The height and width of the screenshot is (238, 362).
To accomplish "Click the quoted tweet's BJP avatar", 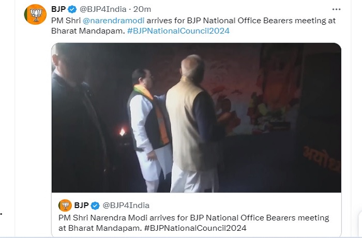I will (65, 205).
